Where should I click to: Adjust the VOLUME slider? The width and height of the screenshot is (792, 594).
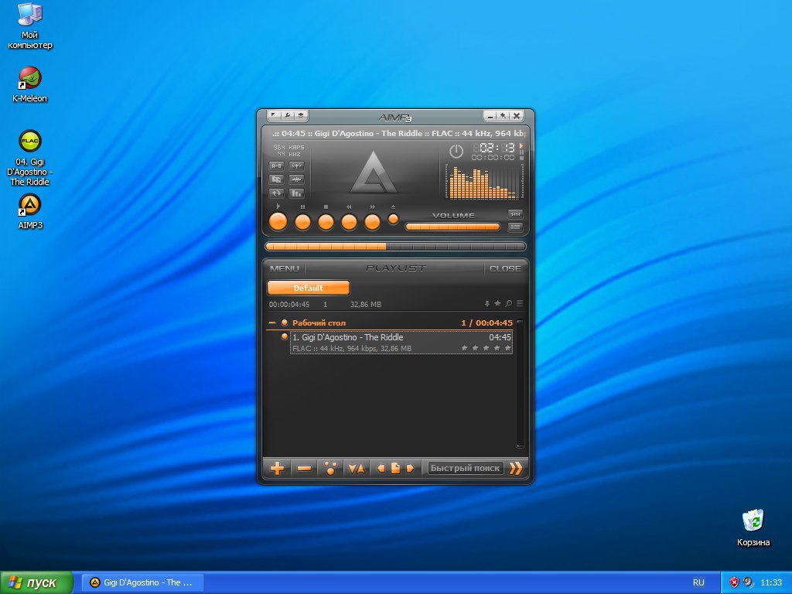tap(452, 227)
